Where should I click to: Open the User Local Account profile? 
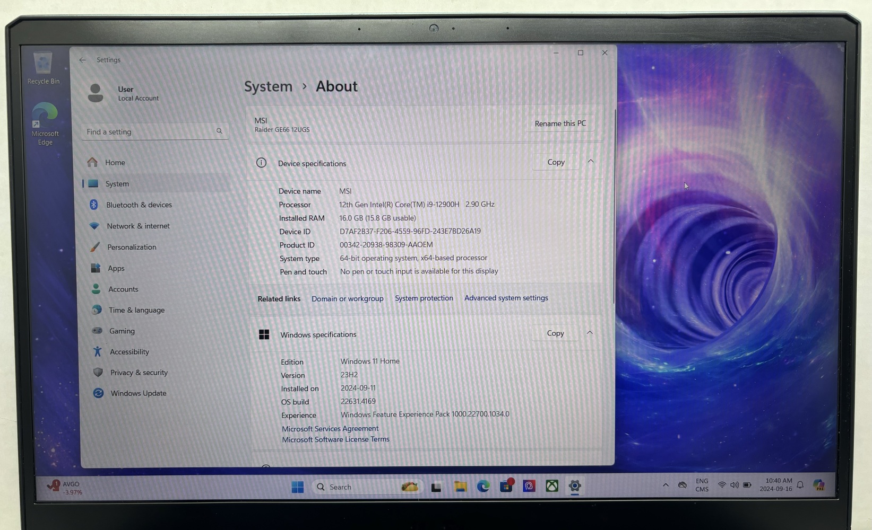(x=123, y=93)
